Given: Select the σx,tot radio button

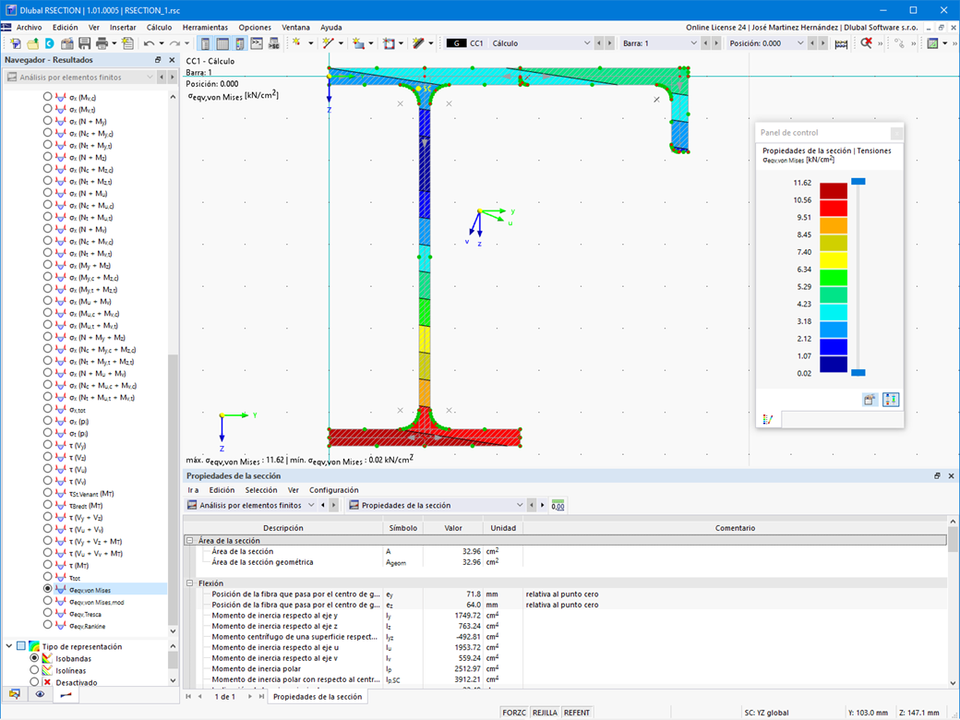Looking at the screenshot, I should point(48,409).
